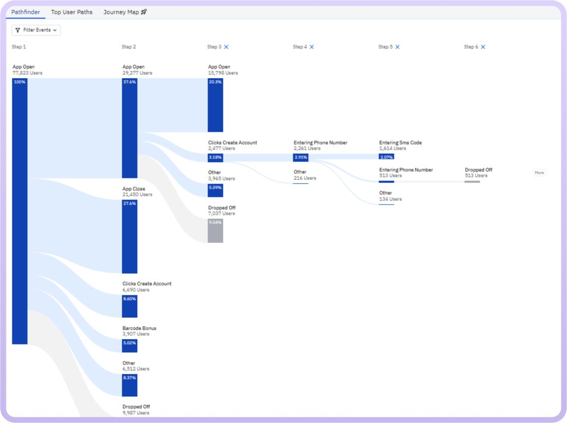Click the More button after Step 6
This screenshot has width=567, height=423.
pyautogui.click(x=539, y=173)
